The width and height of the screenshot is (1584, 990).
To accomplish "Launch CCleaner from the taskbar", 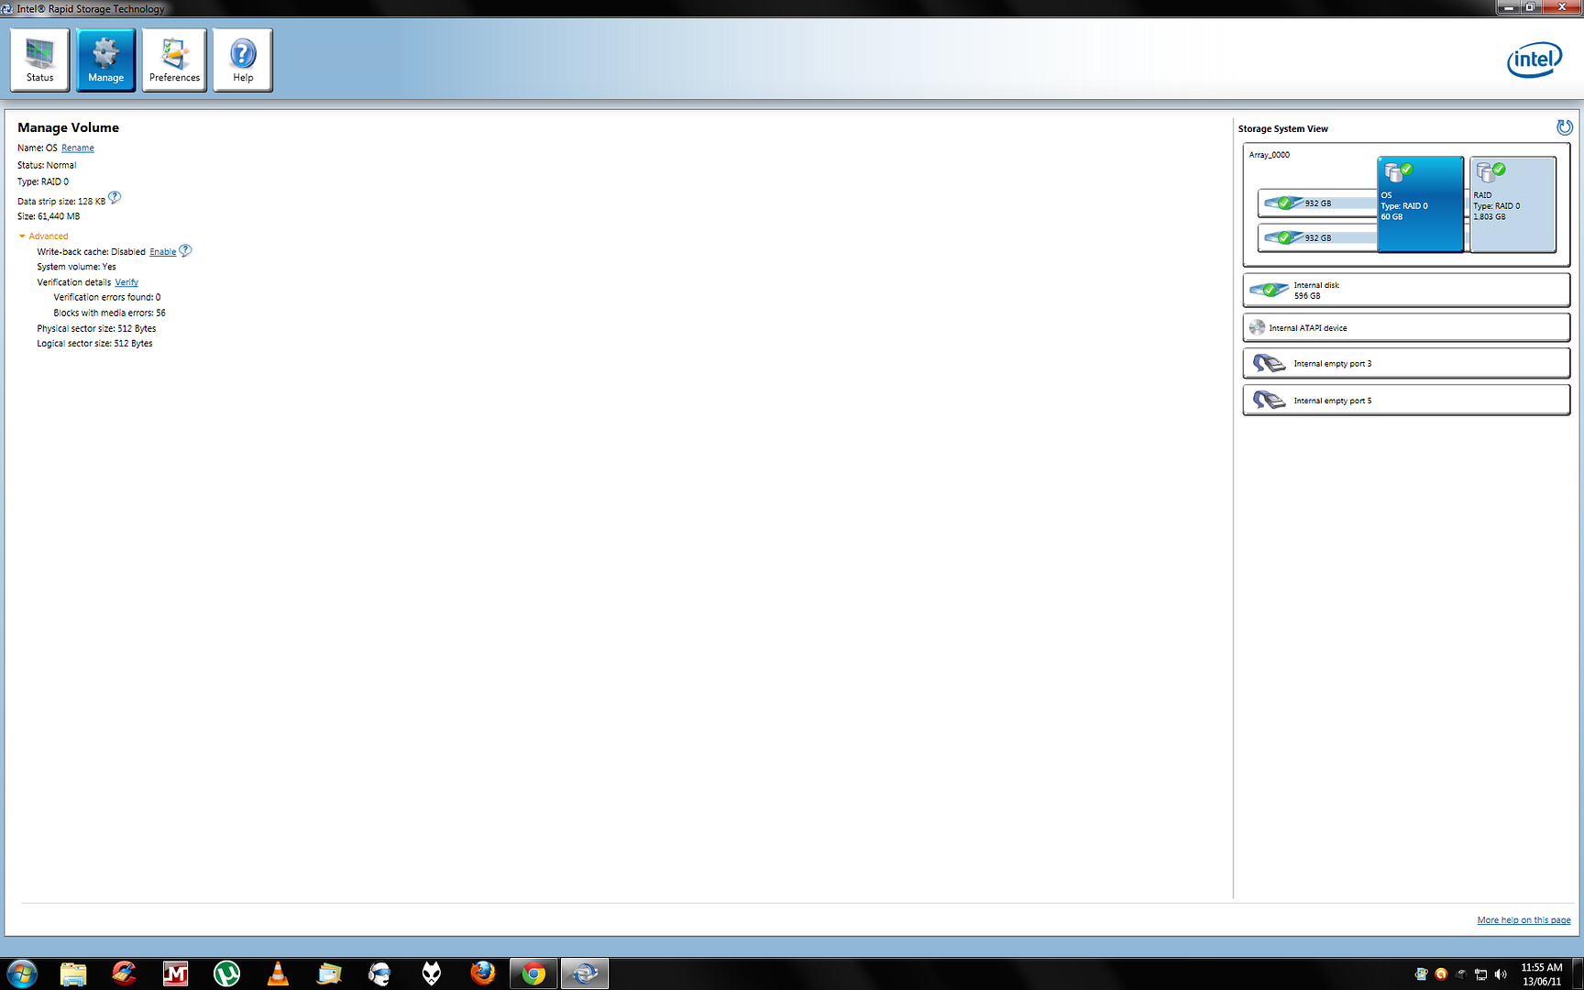I will (125, 973).
